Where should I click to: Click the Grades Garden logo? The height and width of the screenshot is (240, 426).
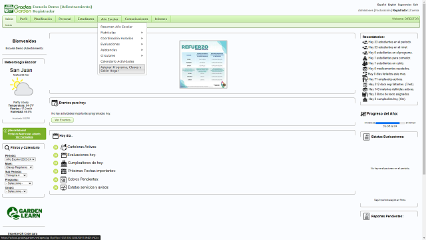tap(18, 9)
